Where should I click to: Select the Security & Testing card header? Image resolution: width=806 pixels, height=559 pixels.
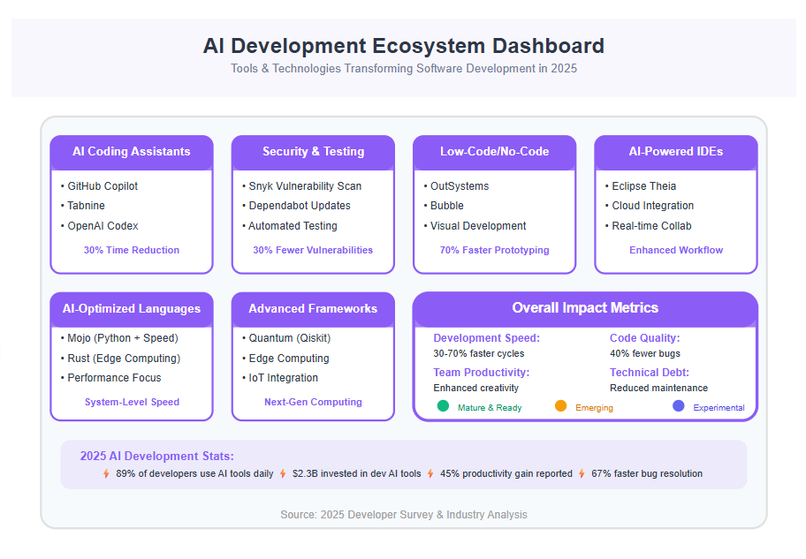pyautogui.click(x=313, y=152)
